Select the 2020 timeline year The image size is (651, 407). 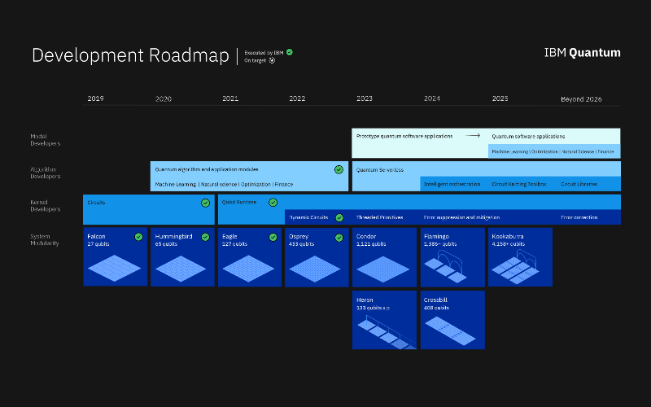coord(164,98)
